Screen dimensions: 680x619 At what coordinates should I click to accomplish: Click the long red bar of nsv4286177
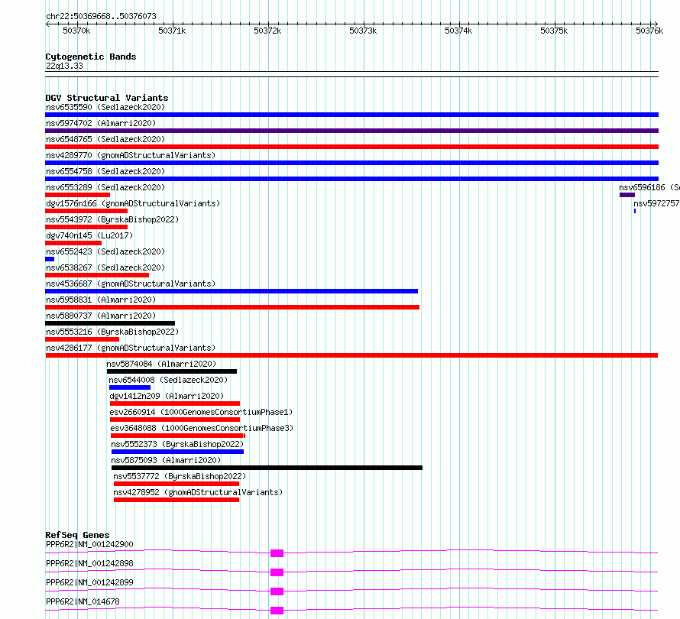(351, 355)
